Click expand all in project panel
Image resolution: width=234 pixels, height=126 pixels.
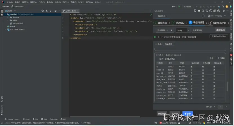click(x=46, y=11)
